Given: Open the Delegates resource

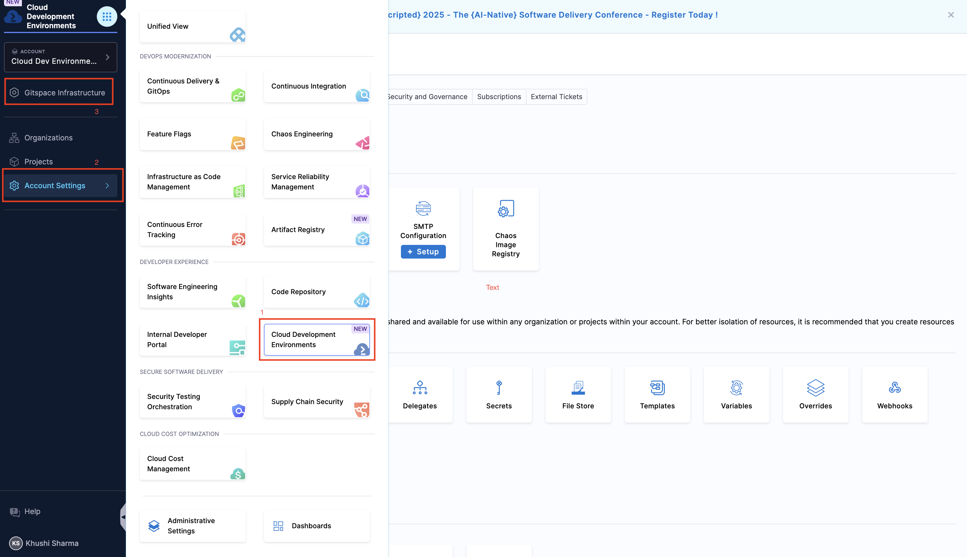Looking at the screenshot, I should (x=420, y=395).
